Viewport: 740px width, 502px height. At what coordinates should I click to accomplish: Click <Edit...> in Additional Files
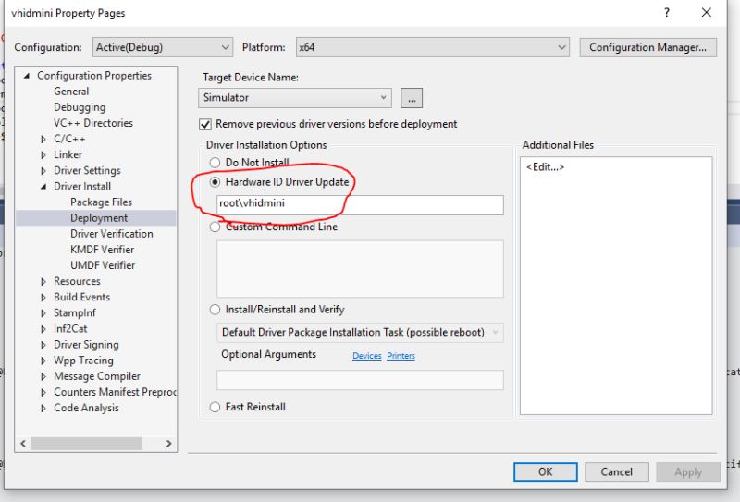[x=545, y=167]
